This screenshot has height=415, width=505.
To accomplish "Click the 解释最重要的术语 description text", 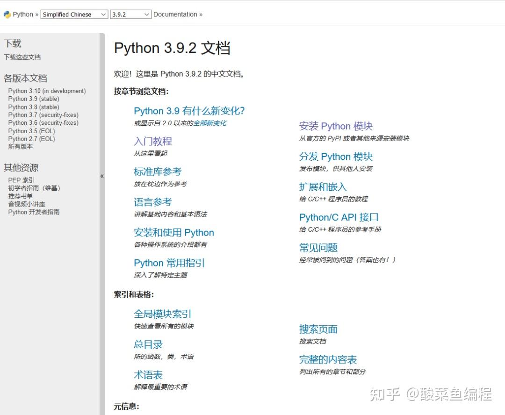I will coord(160,387).
